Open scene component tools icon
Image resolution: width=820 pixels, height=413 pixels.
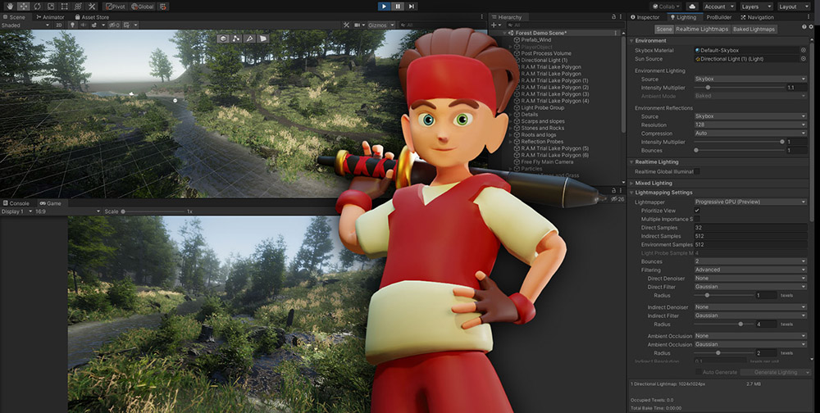point(346,25)
